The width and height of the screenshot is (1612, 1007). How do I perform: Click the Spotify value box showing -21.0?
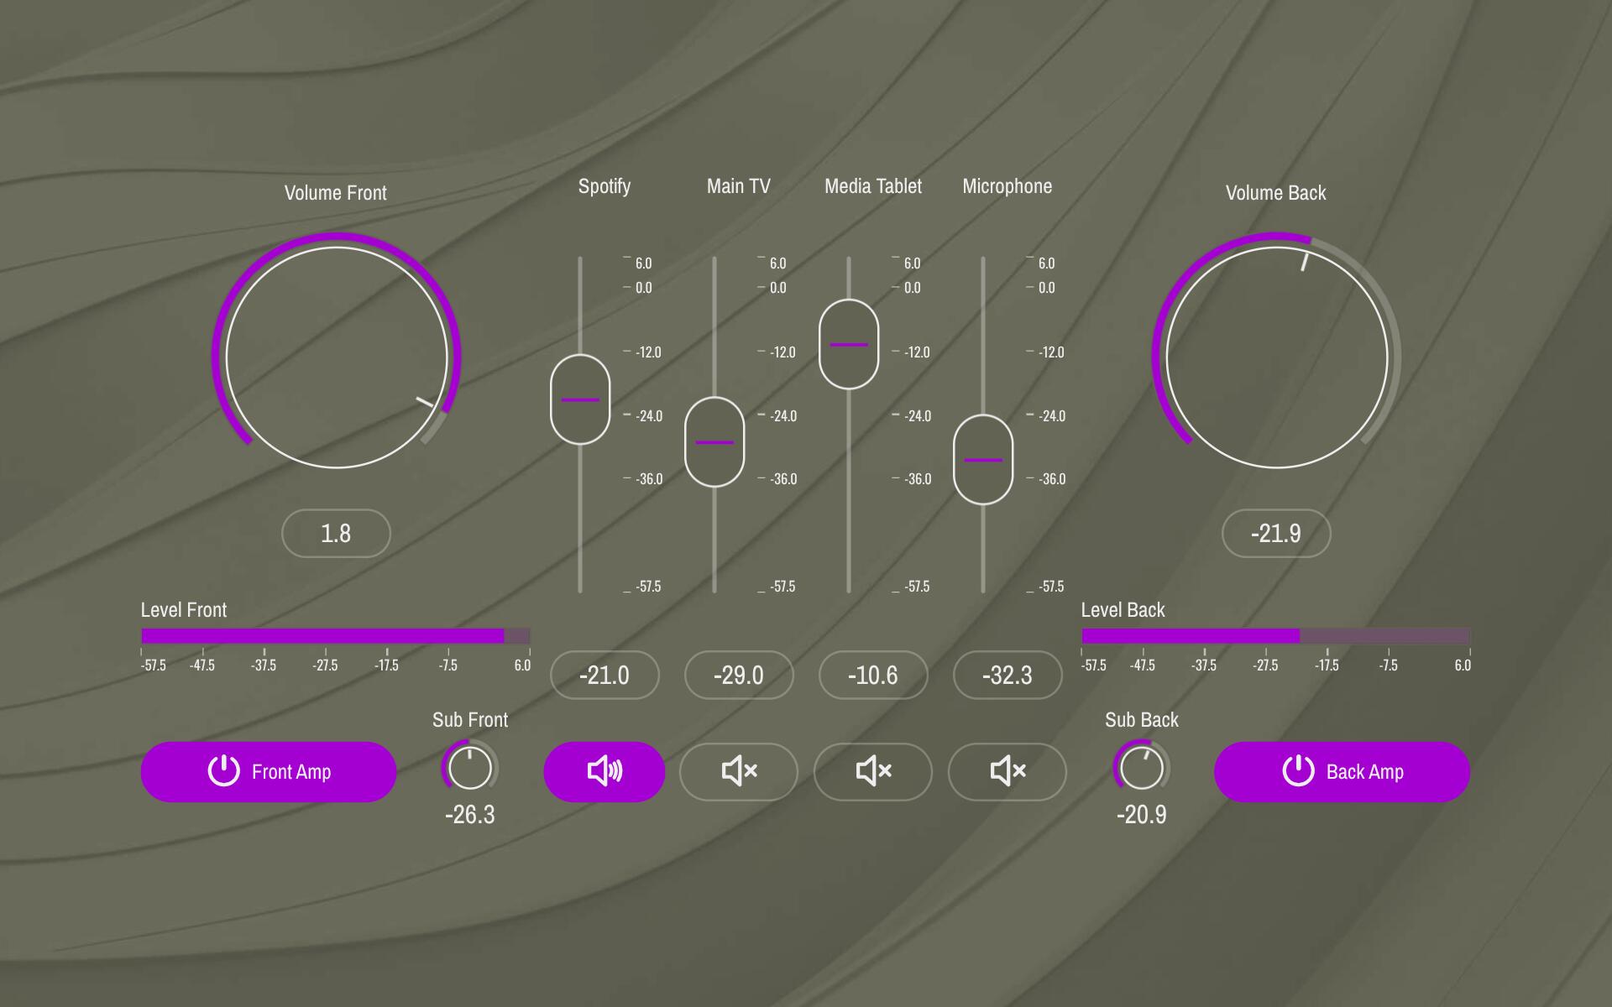coord(604,675)
